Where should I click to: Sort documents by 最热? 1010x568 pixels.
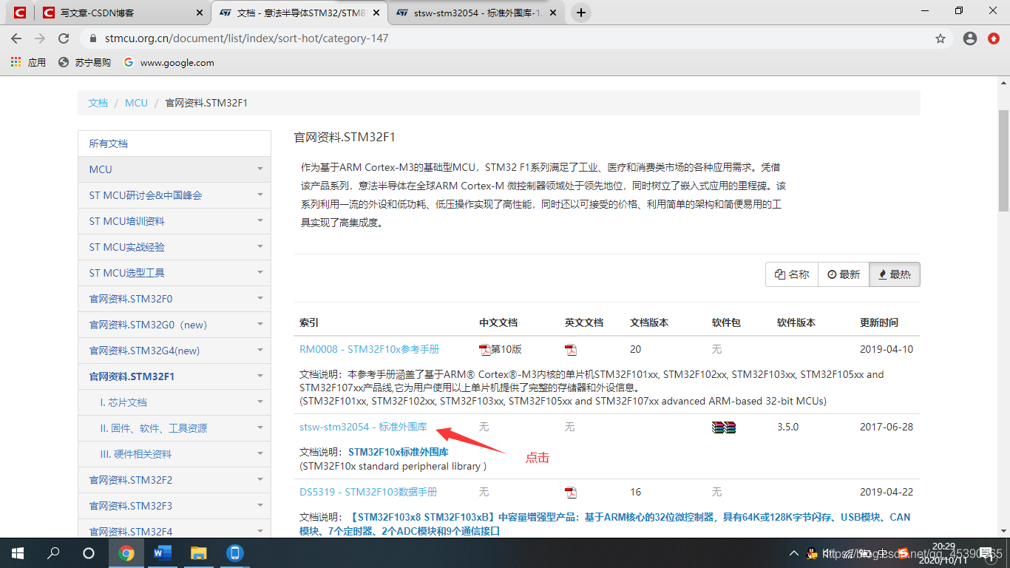[x=895, y=274]
